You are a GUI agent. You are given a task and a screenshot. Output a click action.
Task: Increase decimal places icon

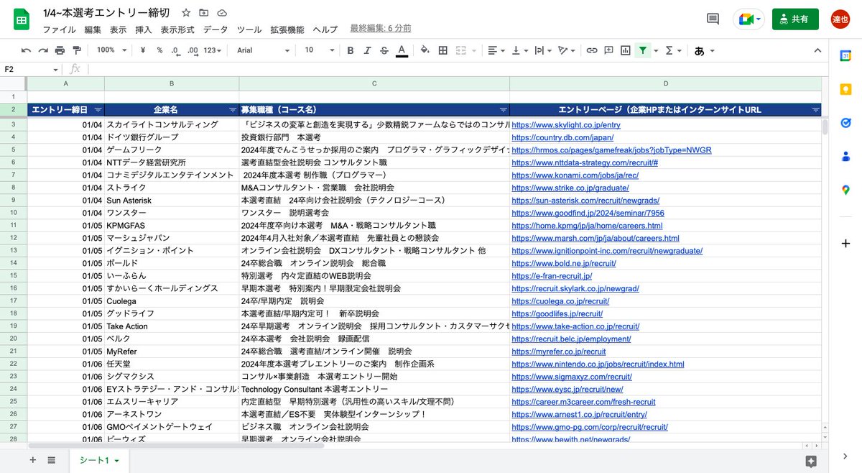point(192,50)
